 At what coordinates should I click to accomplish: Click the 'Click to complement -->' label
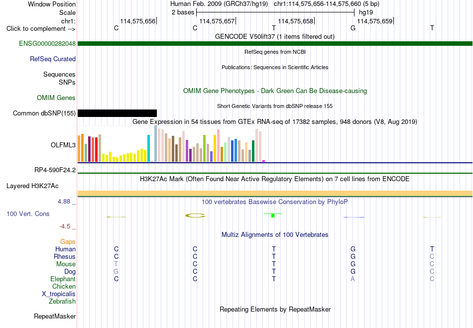click(x=41, y=29)
